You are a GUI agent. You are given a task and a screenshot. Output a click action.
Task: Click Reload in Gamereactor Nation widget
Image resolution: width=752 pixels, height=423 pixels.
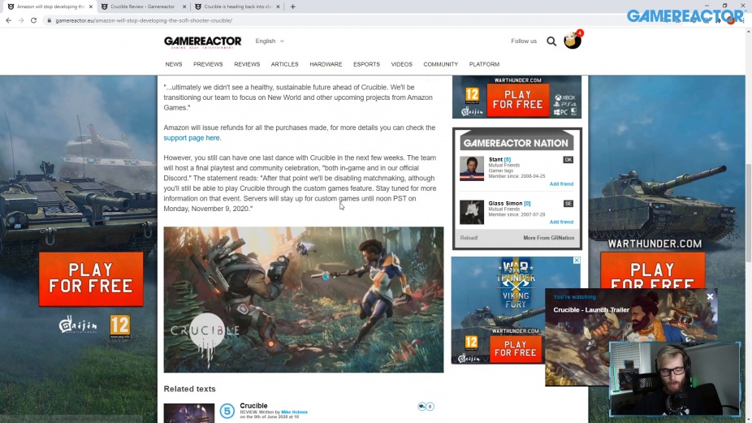pyautogui.click(x=469, y=238)
